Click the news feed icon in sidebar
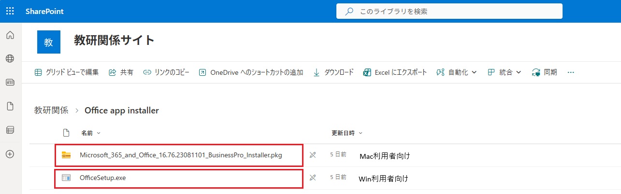The height and width of the screenshot is (194, 621). (x=10, y=83)
